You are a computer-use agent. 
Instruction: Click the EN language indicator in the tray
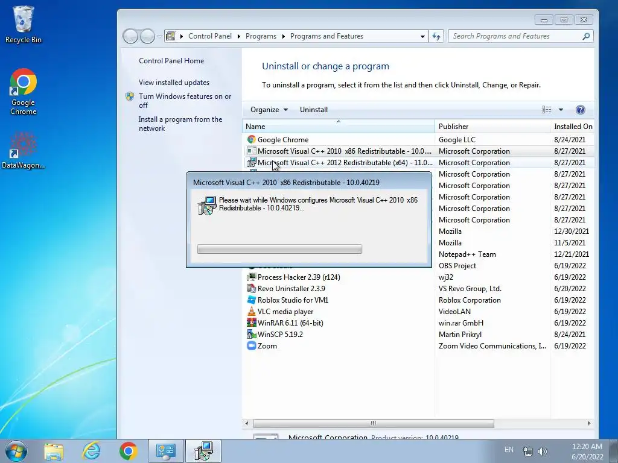(509, 450)
